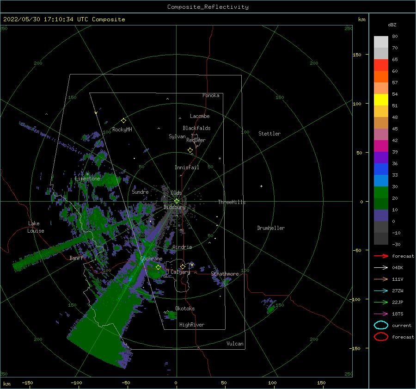This screenshot has height=389, width=416.
Task: Click the yellow 150 tick on right axis
Action: (357, 55)
